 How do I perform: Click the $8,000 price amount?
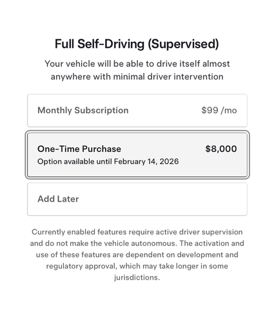[221, 149]
